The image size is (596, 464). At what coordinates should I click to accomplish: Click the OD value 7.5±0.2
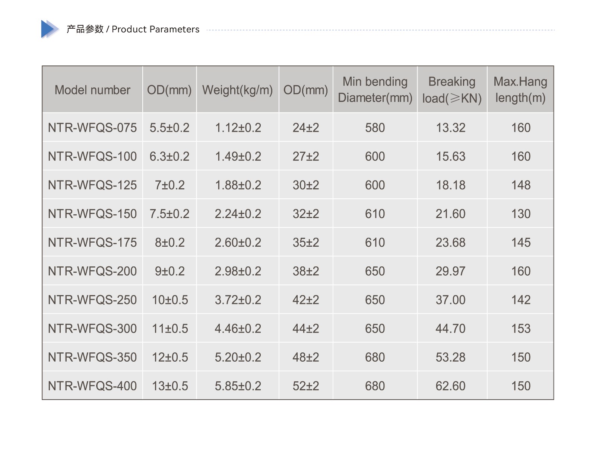click(x=169, y=214)
